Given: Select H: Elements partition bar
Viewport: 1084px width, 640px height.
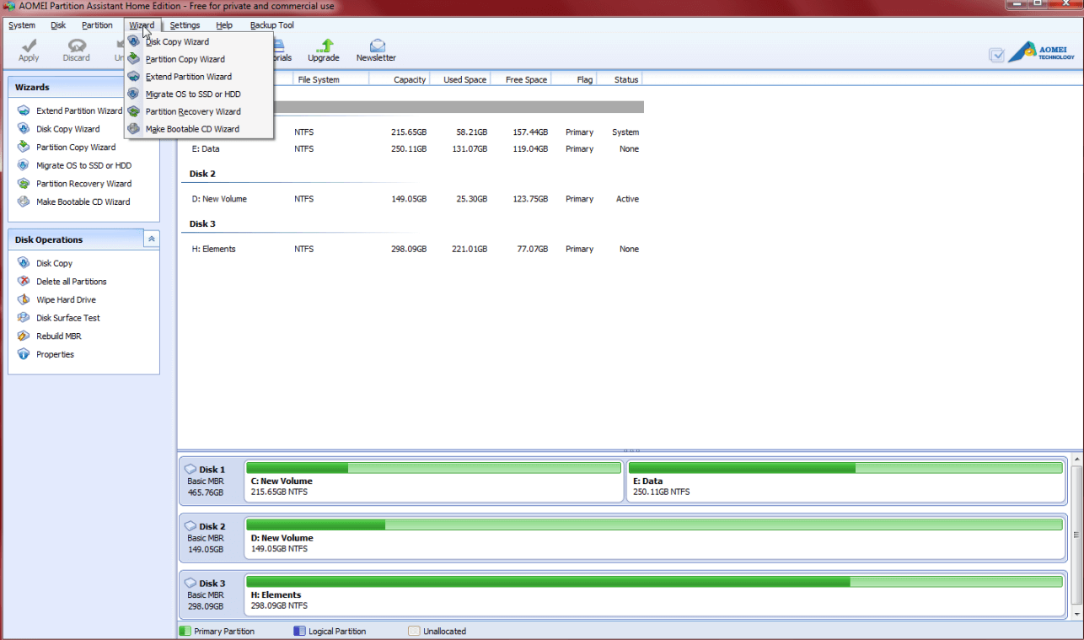Looking at the screenshot, I should [x=655, y=594].
